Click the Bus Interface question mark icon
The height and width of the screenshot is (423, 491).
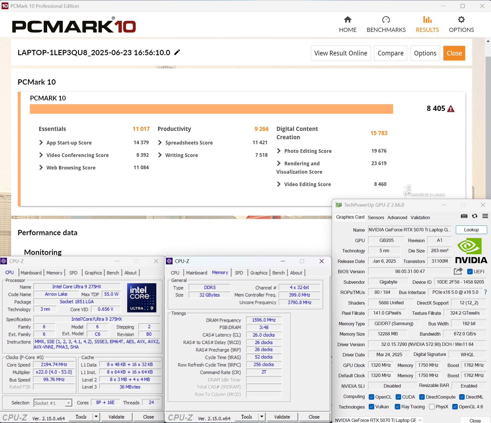click(x=485, y=292)
